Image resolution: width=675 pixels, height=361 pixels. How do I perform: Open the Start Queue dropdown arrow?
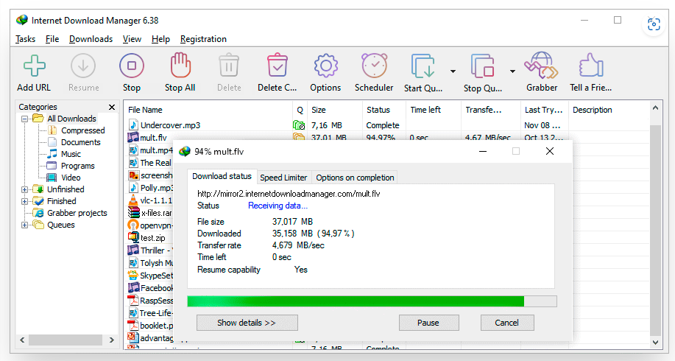tap(453, 71)
